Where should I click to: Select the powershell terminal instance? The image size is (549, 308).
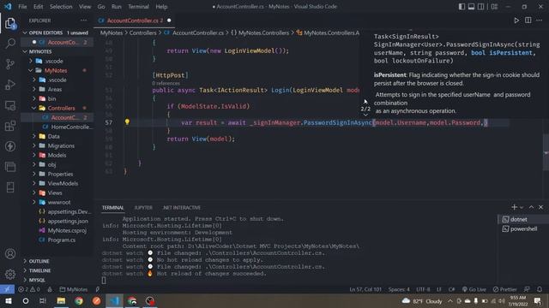pyautogui.click(x=523, y=228)
